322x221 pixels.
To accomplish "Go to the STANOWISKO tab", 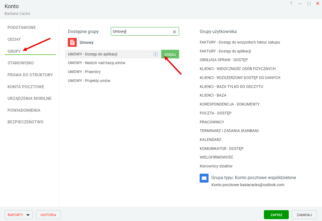I will (x=21, y=63).
